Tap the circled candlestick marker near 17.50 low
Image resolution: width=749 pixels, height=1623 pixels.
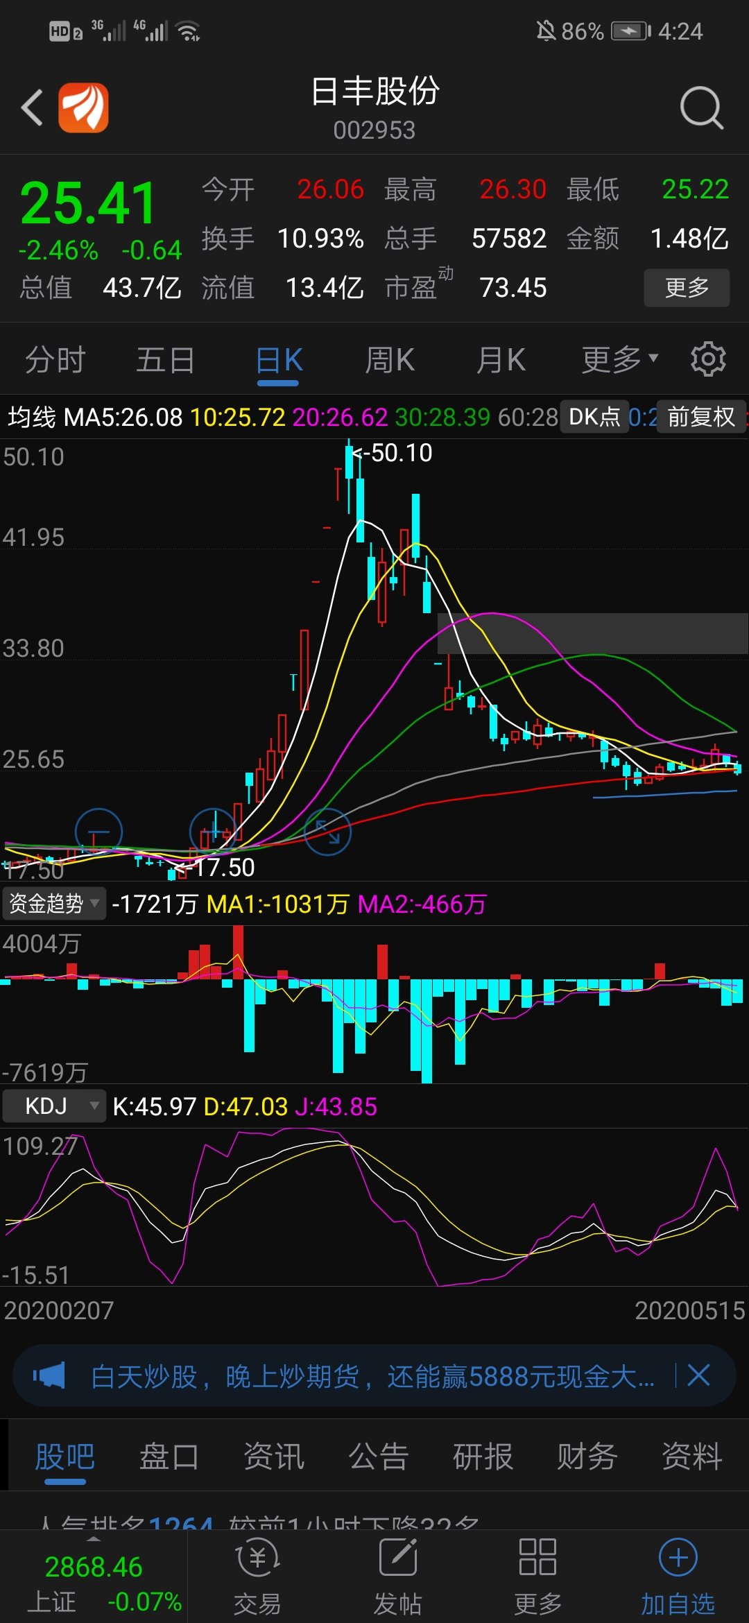[x=214, y=832]
